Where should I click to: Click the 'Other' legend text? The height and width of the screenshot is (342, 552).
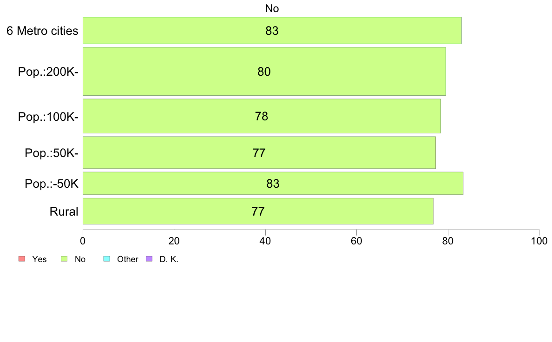[x=127, y=259]
